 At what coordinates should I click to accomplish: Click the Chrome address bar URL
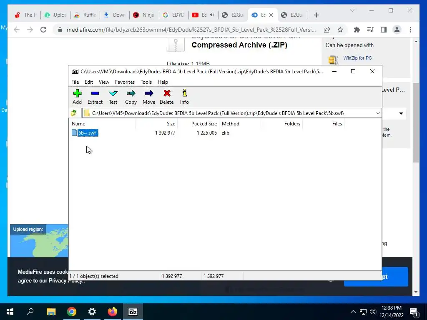[x=191, y=30]
